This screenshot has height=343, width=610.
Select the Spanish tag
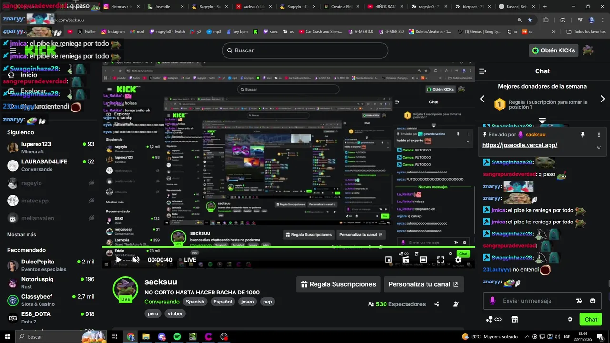(195, 302)
